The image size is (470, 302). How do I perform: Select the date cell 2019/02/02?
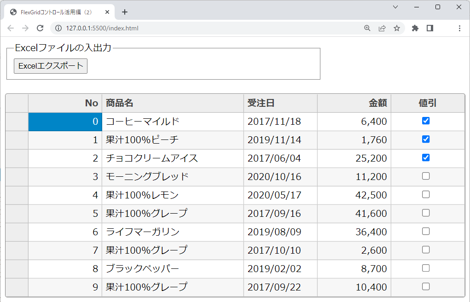[x=280, y=269]
